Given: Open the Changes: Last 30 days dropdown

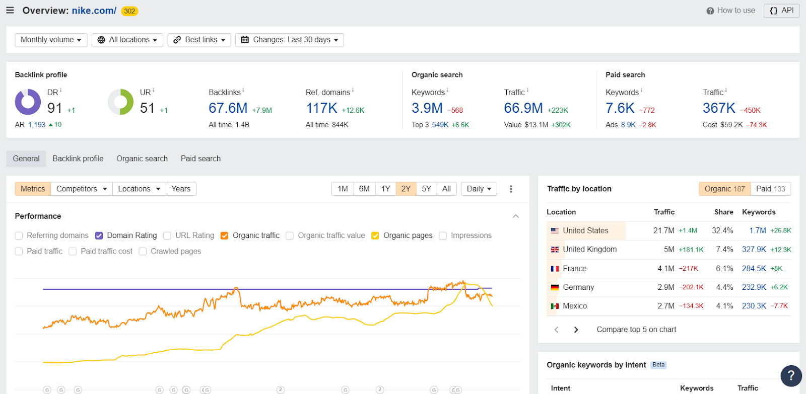Looking at the screenshot, I should [290, 40].
